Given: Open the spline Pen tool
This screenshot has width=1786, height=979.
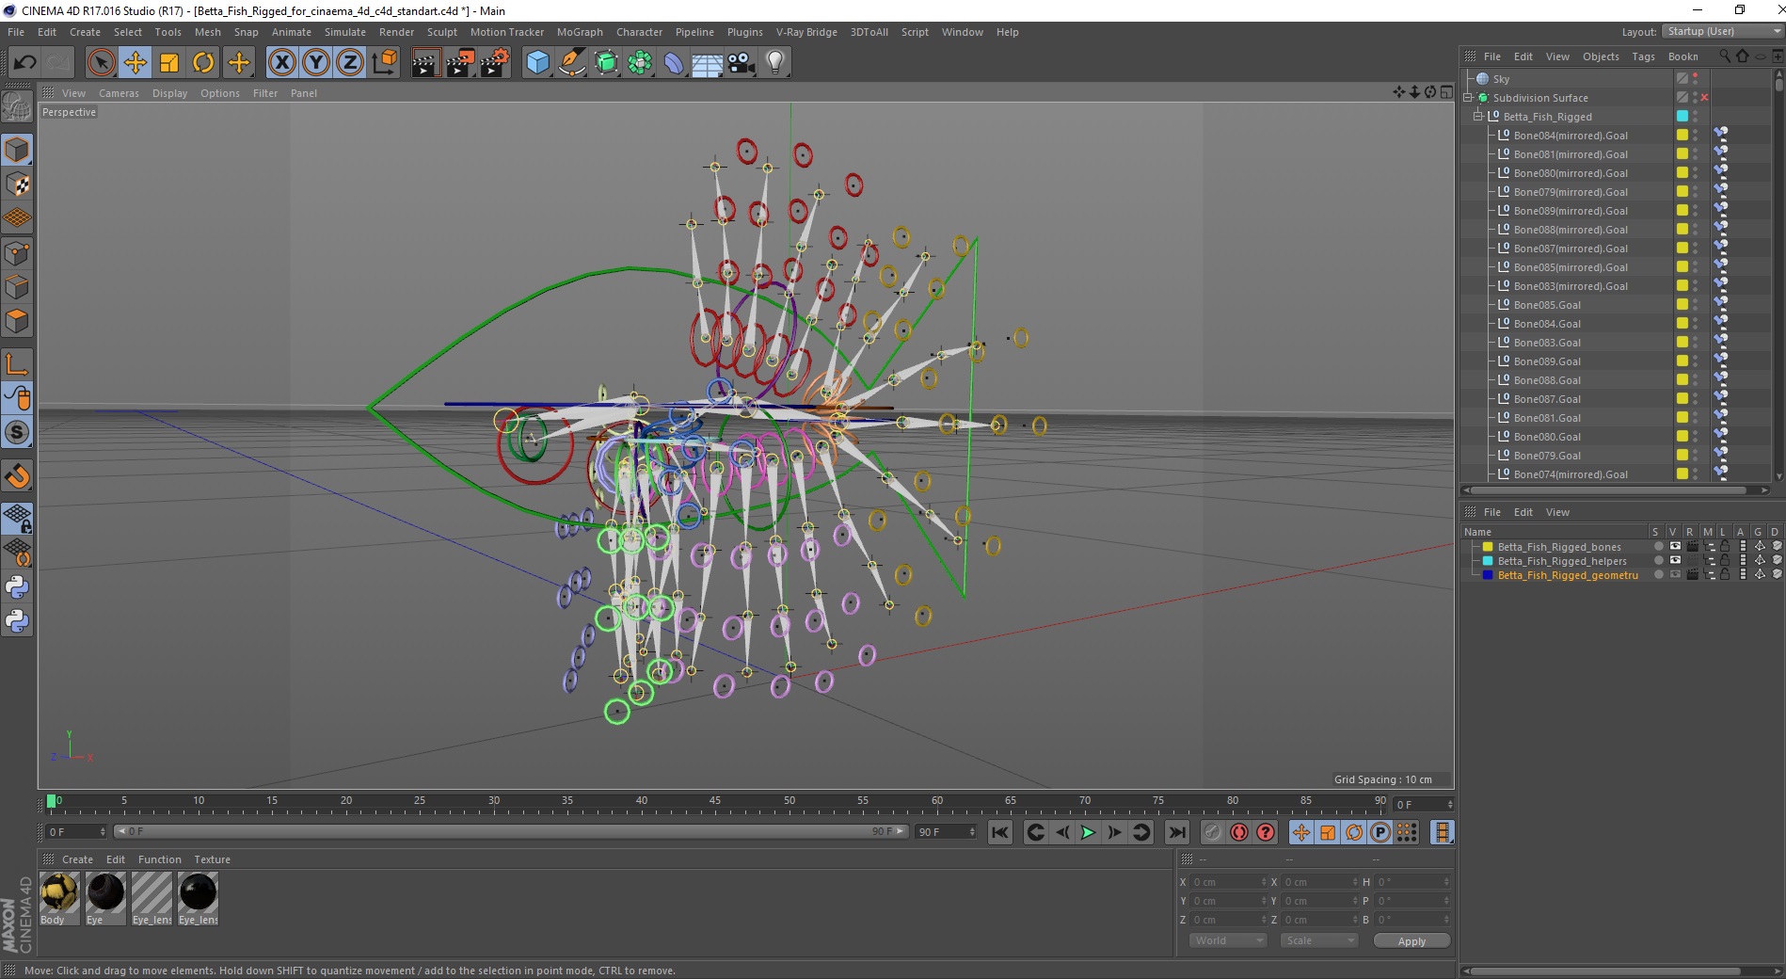Looking at the screenshot, I should [x=571, y=63].
